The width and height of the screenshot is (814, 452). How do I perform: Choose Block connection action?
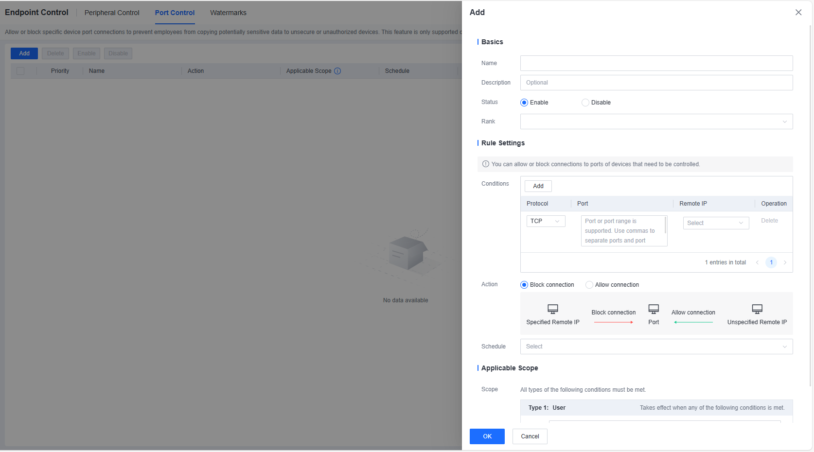[524, 285]
